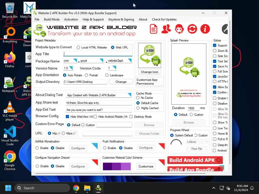Image resolution: width=259 pixels, height=194 pixels.
Task: Open Lollipop progress wheel dropdown
Action: click(197, 142)
